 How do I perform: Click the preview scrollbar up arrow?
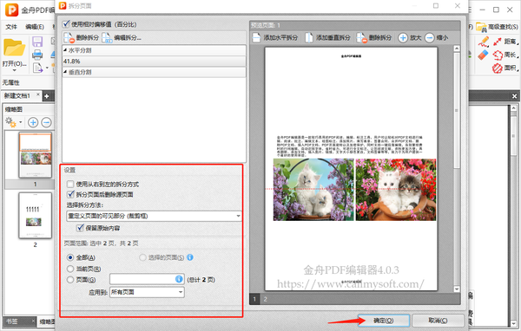(x=457, y=49)
